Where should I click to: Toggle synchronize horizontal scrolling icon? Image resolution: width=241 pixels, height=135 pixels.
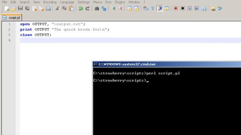pos(136,9)
